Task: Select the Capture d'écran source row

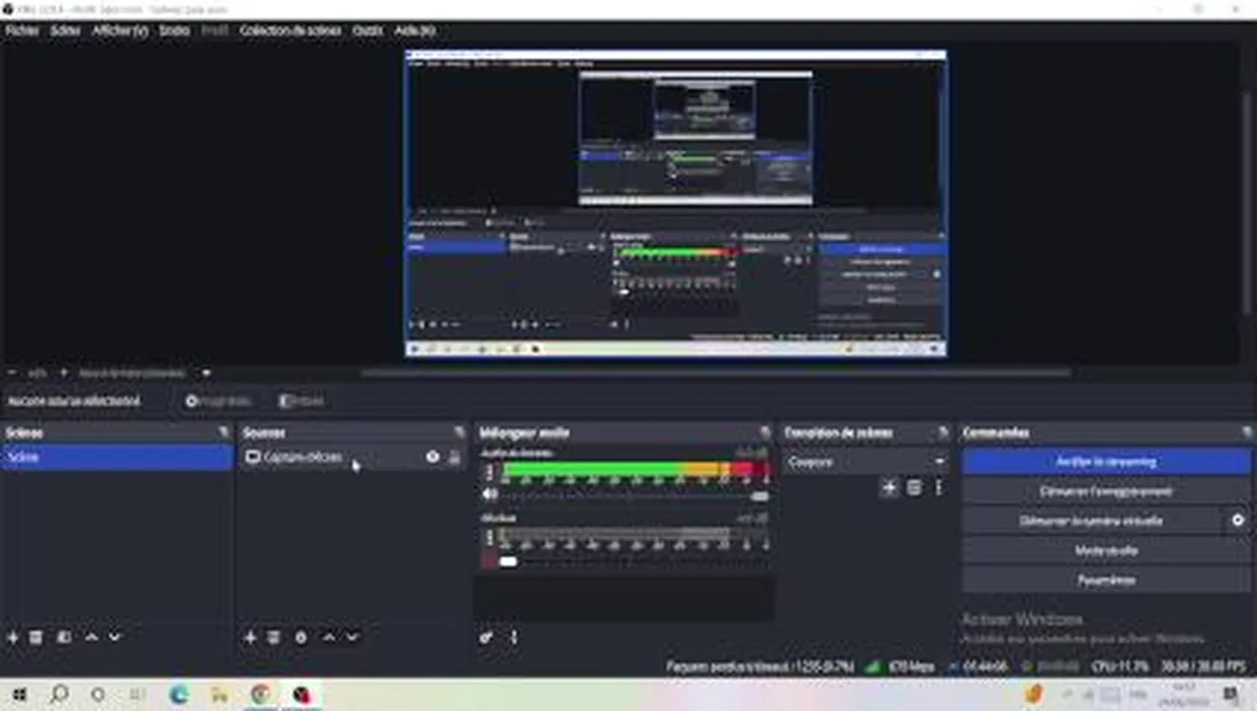Action: (x=353, y=457)
